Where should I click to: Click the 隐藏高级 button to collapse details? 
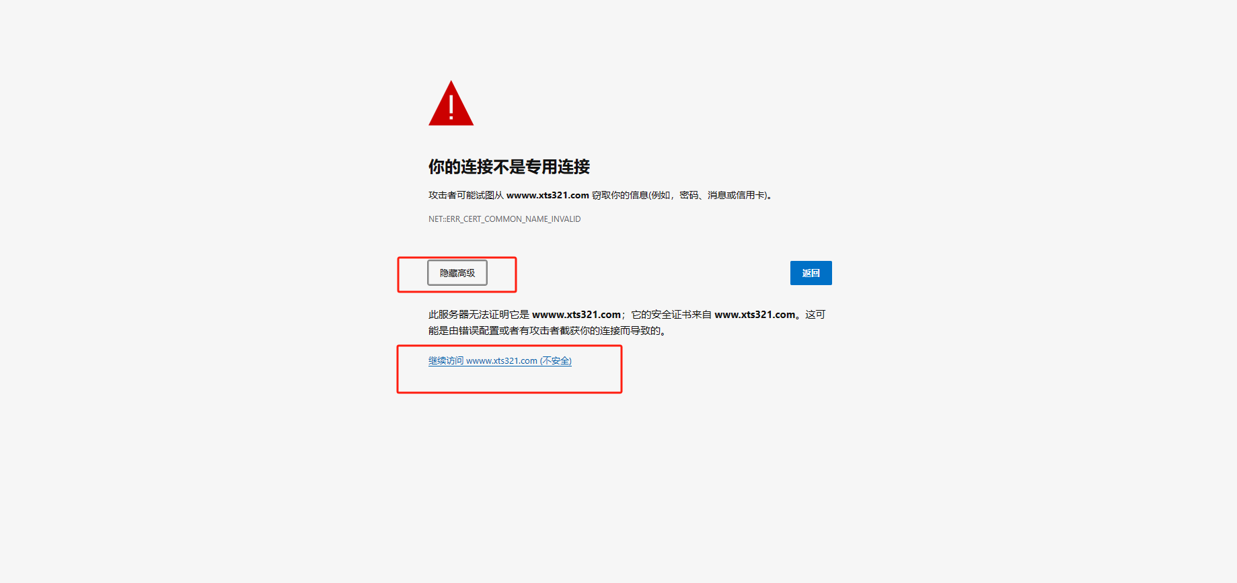click(457, 273)
